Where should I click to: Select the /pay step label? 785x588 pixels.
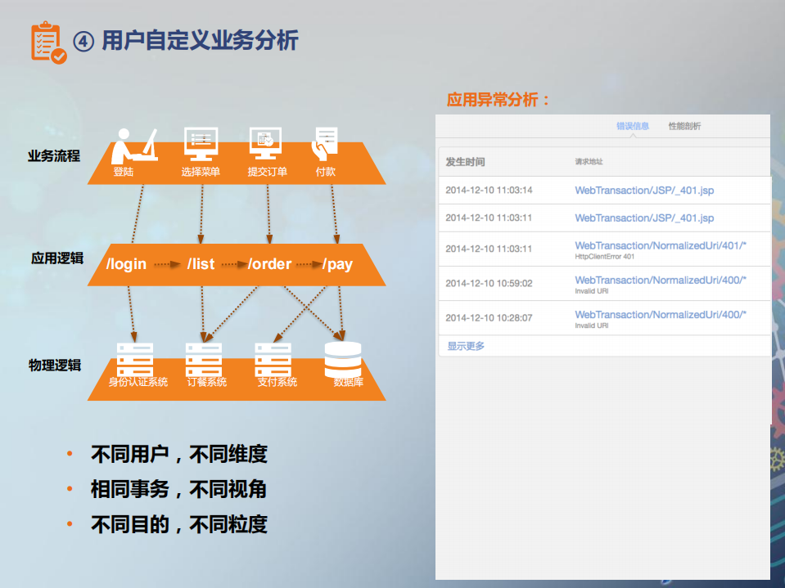tap(340, 264)
